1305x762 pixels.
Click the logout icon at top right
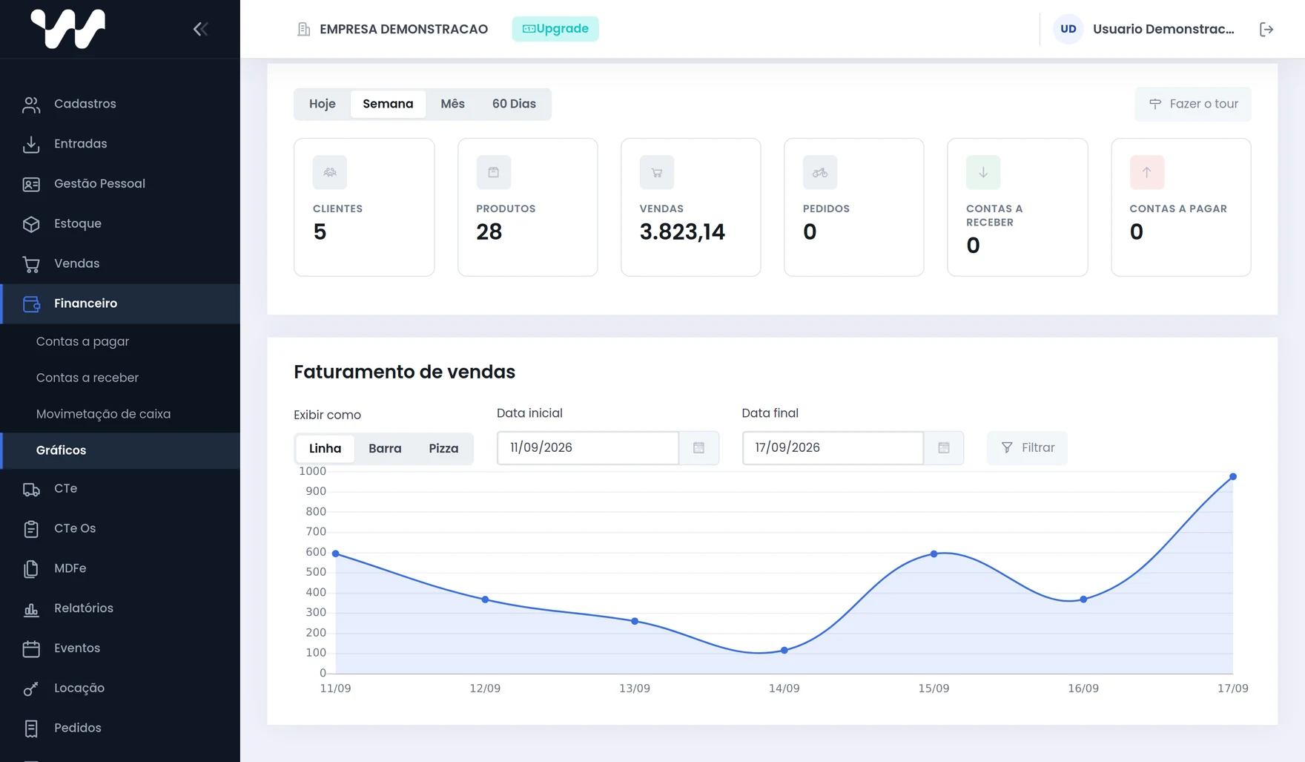(x=1266, y=29)
